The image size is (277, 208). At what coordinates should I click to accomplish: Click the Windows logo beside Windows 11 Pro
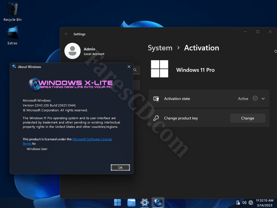160,69
